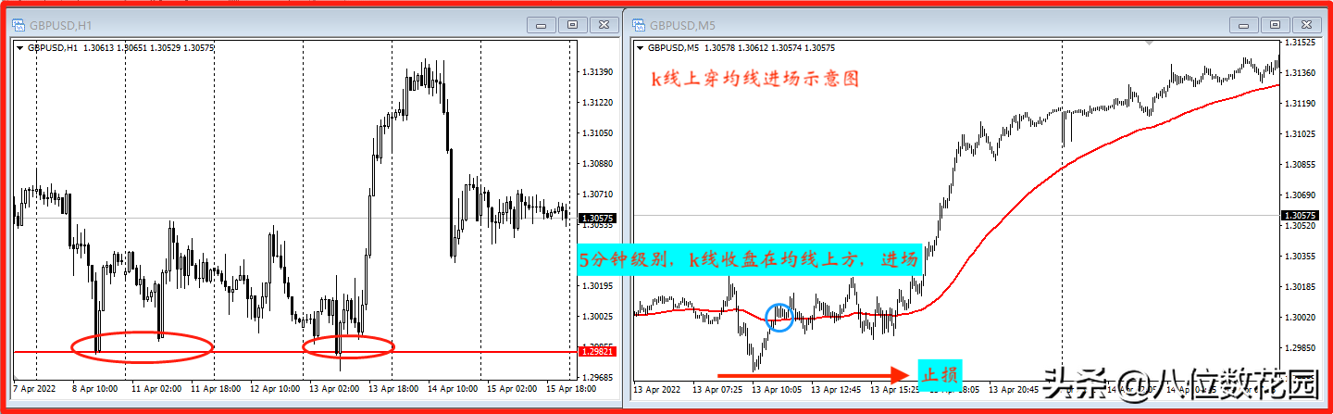Viewport: 1333px width, 414px height.
Task: Expand the triangle beside GBPUSD,M5 chart header
Action: [x=640, y=47]
